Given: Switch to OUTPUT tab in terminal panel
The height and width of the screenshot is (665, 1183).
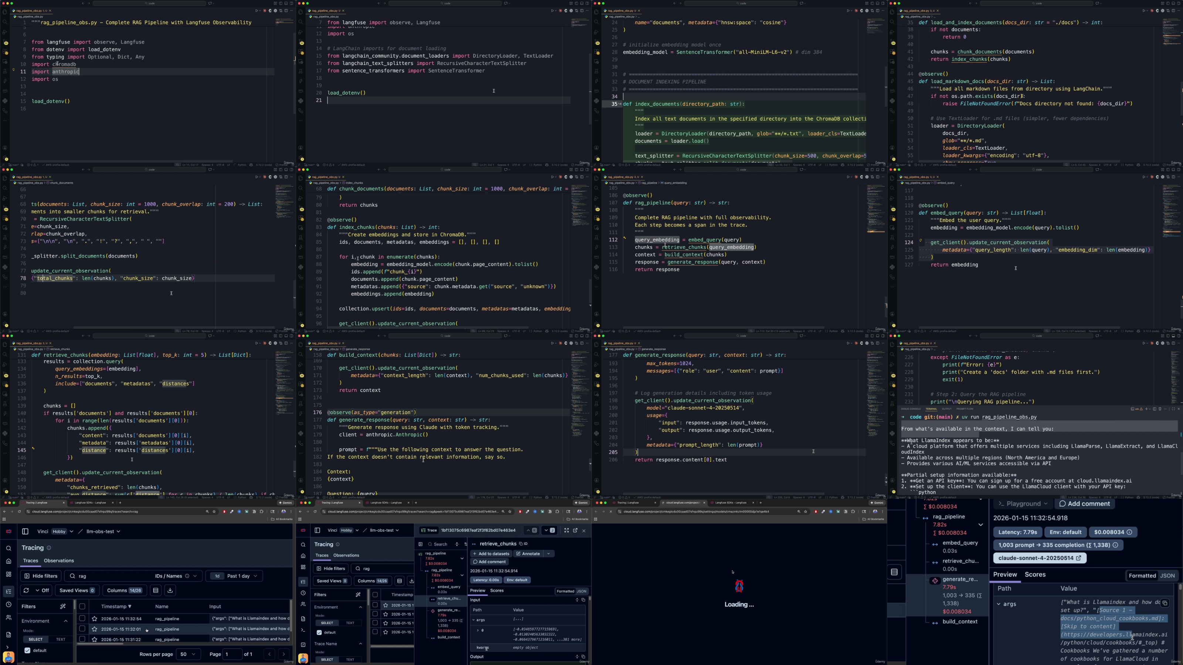Looking at the screenshot, I should click(x=946, y=409).
